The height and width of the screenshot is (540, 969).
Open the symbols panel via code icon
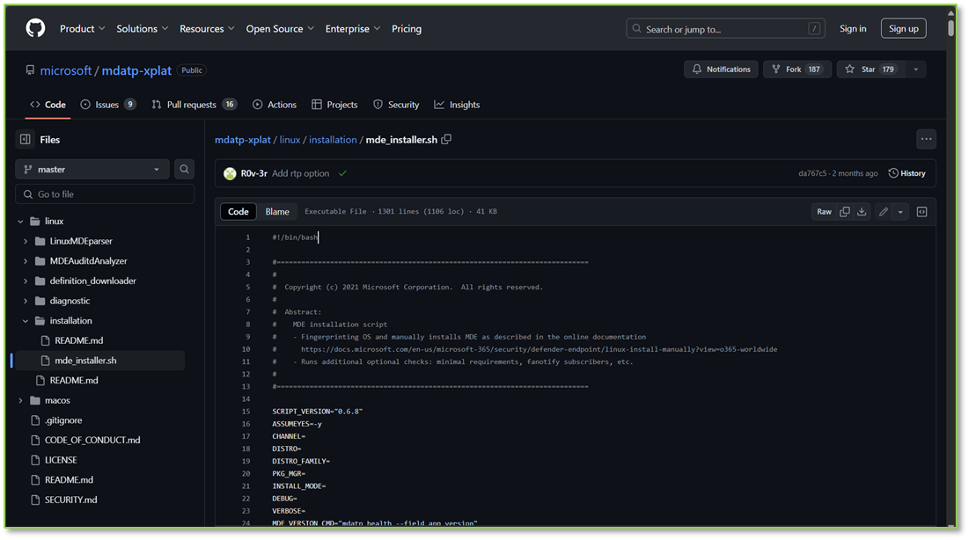point(921,211)
